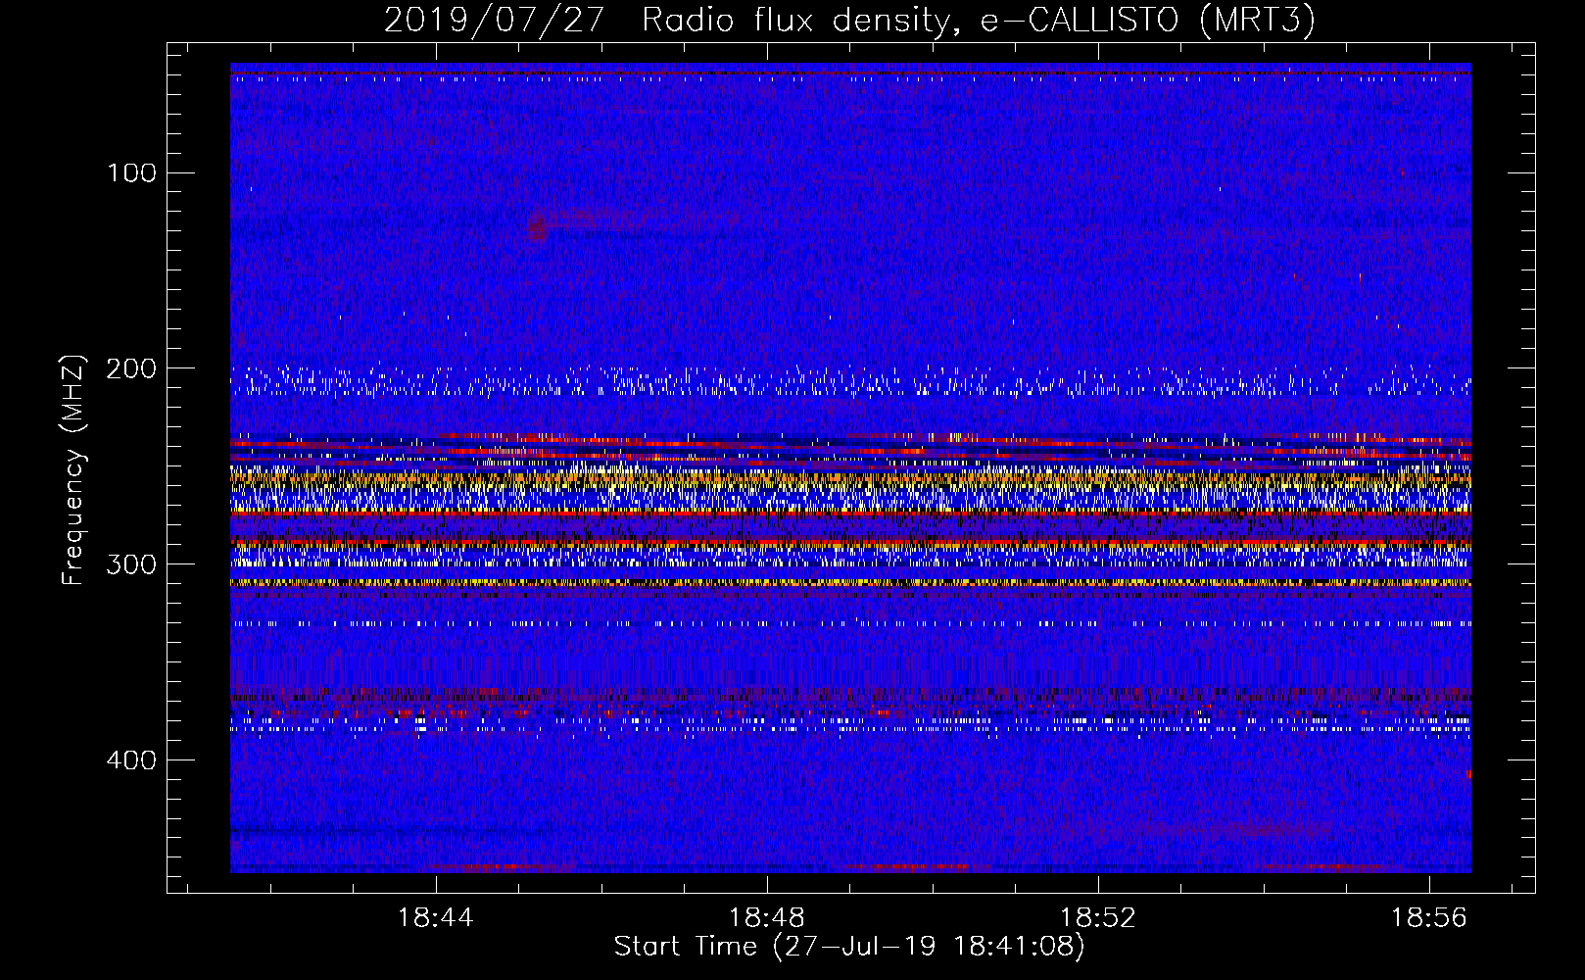Select the '200' frequency axis label
This screenshot has height=980, width=1585.
pyautogui.click(x=131, y=368)
